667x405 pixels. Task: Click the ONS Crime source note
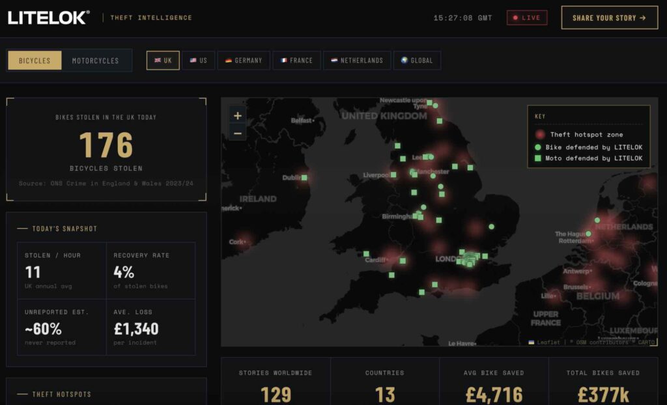(x=106, y=184)
